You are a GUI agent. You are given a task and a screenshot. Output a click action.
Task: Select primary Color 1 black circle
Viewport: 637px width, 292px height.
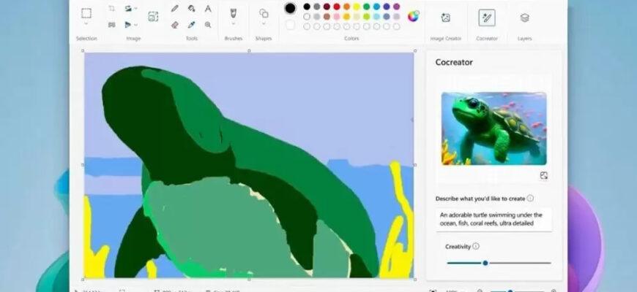(x=290, y=8)
